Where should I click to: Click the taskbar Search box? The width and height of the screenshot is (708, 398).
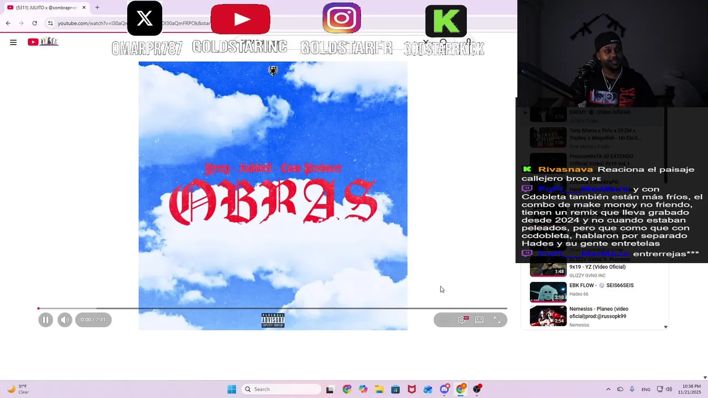[x=282, y=389]
